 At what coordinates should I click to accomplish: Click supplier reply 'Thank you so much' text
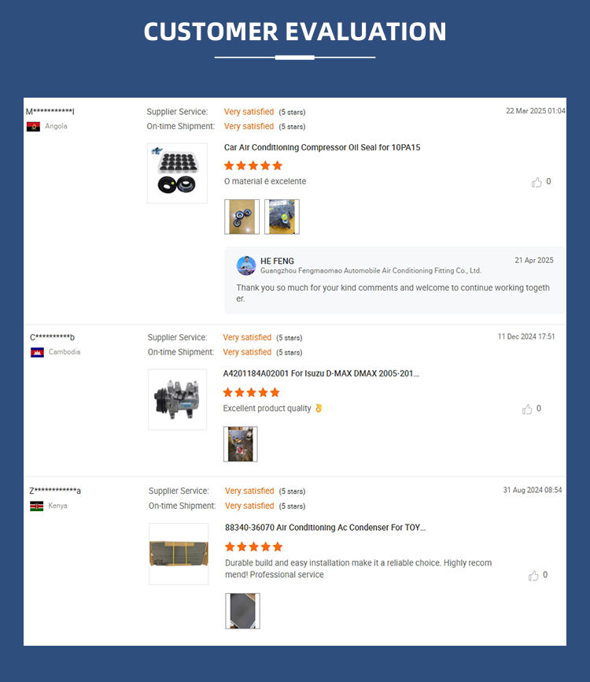coord(393,293)
